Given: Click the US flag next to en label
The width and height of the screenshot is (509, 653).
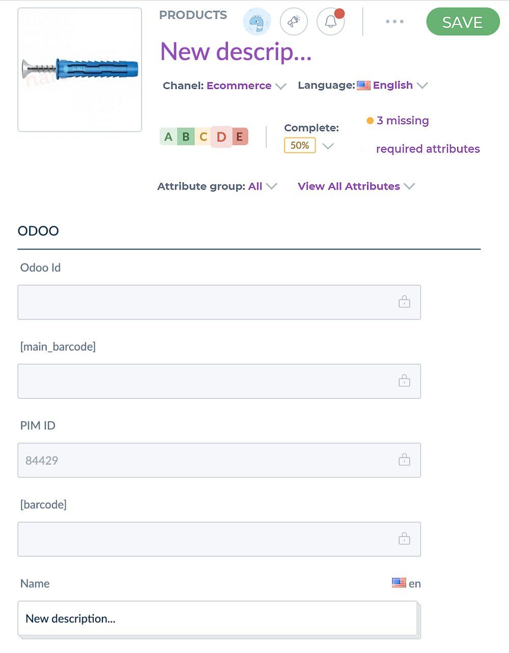Looking at the screenshot, I should (399, 583).
